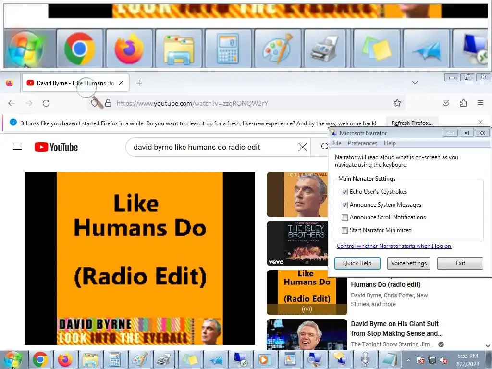Open Windows Explorer from taskbar
Image resolution: width=492 pixels, height=369 pixels.
point(90,359)
